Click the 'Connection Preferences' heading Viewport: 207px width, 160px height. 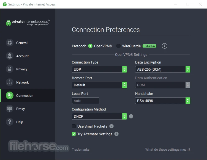click(x=106, y=30)
